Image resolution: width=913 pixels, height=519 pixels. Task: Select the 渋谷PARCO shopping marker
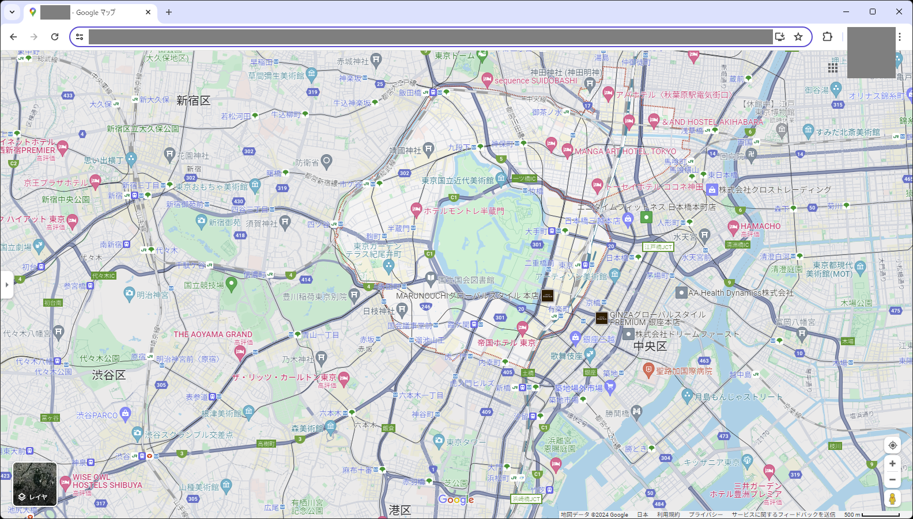125,414
